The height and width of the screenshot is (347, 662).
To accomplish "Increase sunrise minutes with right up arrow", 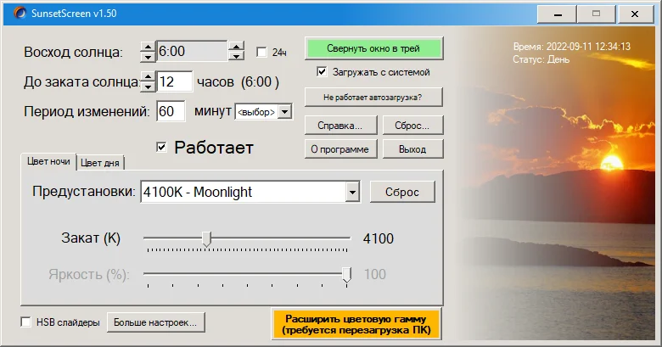I will 237,47.
